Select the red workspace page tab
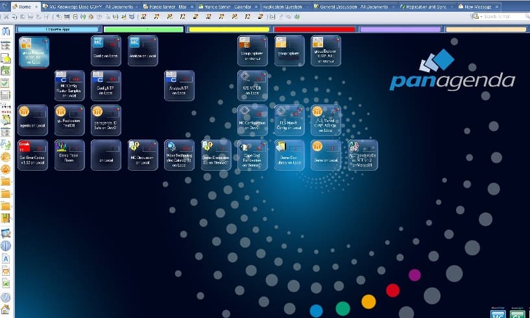This screenshot has width=530, height=318. click(315, 29)
